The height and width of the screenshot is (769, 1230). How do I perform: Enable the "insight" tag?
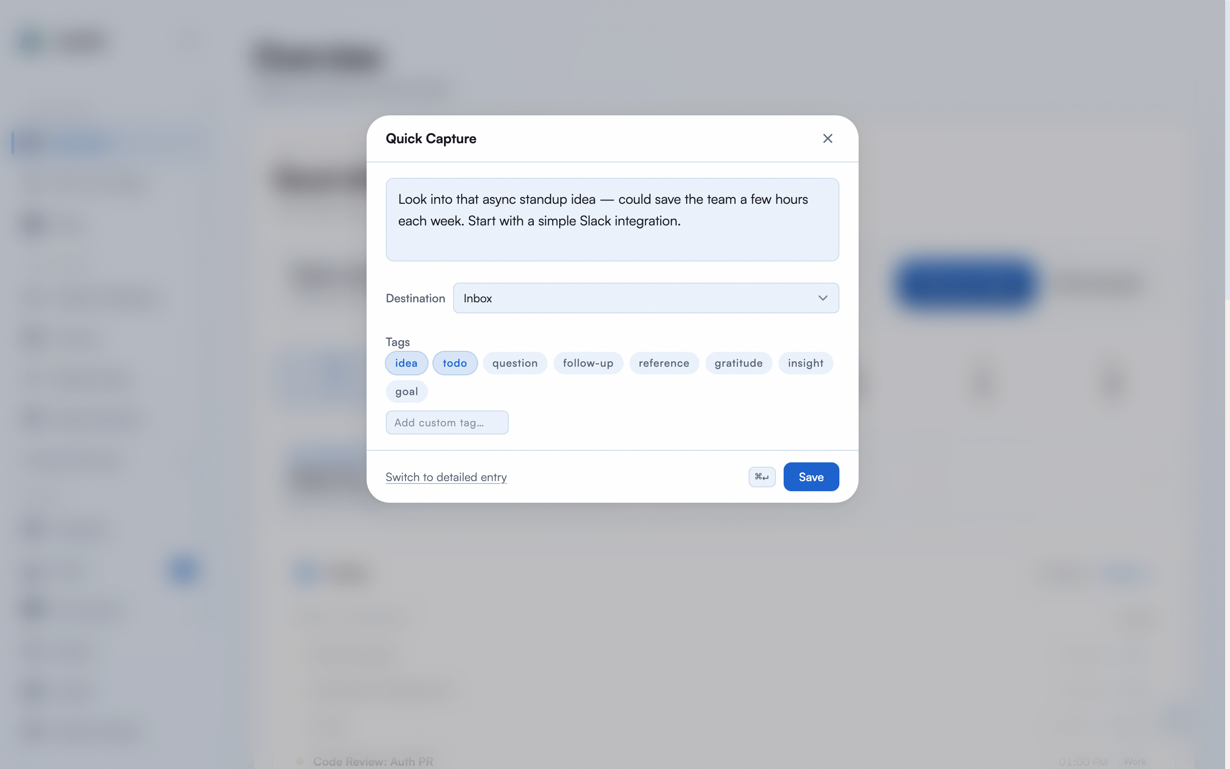pos(806,362)
